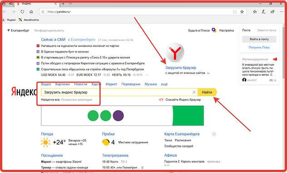Click the yellow traffic level icon
The width and height of the screenshot is (287, 173).
[x=106, y=142]
